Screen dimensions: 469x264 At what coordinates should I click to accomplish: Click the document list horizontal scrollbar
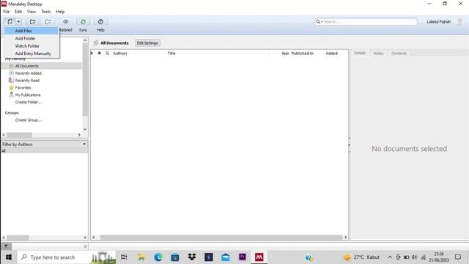coord(221,238)
